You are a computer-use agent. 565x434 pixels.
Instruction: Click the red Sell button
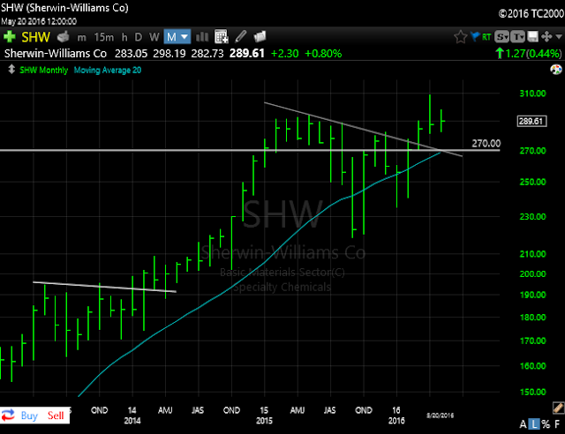click(x=56, y=415)
